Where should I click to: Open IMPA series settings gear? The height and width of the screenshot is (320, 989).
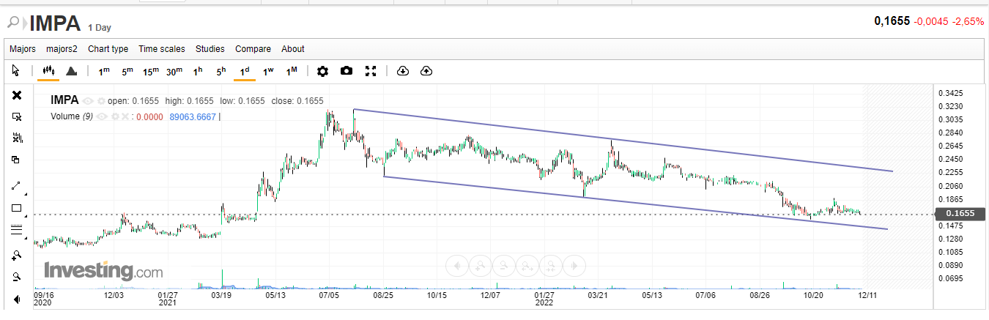(x=101, y=101)
